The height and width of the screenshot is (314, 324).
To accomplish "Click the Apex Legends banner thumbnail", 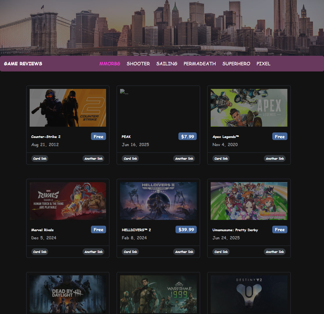I will click(249, 108).
